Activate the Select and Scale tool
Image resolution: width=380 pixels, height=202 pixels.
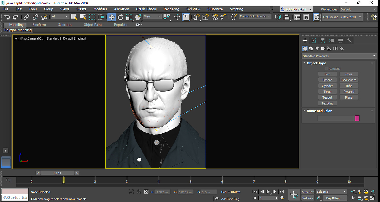pos(130,17)
